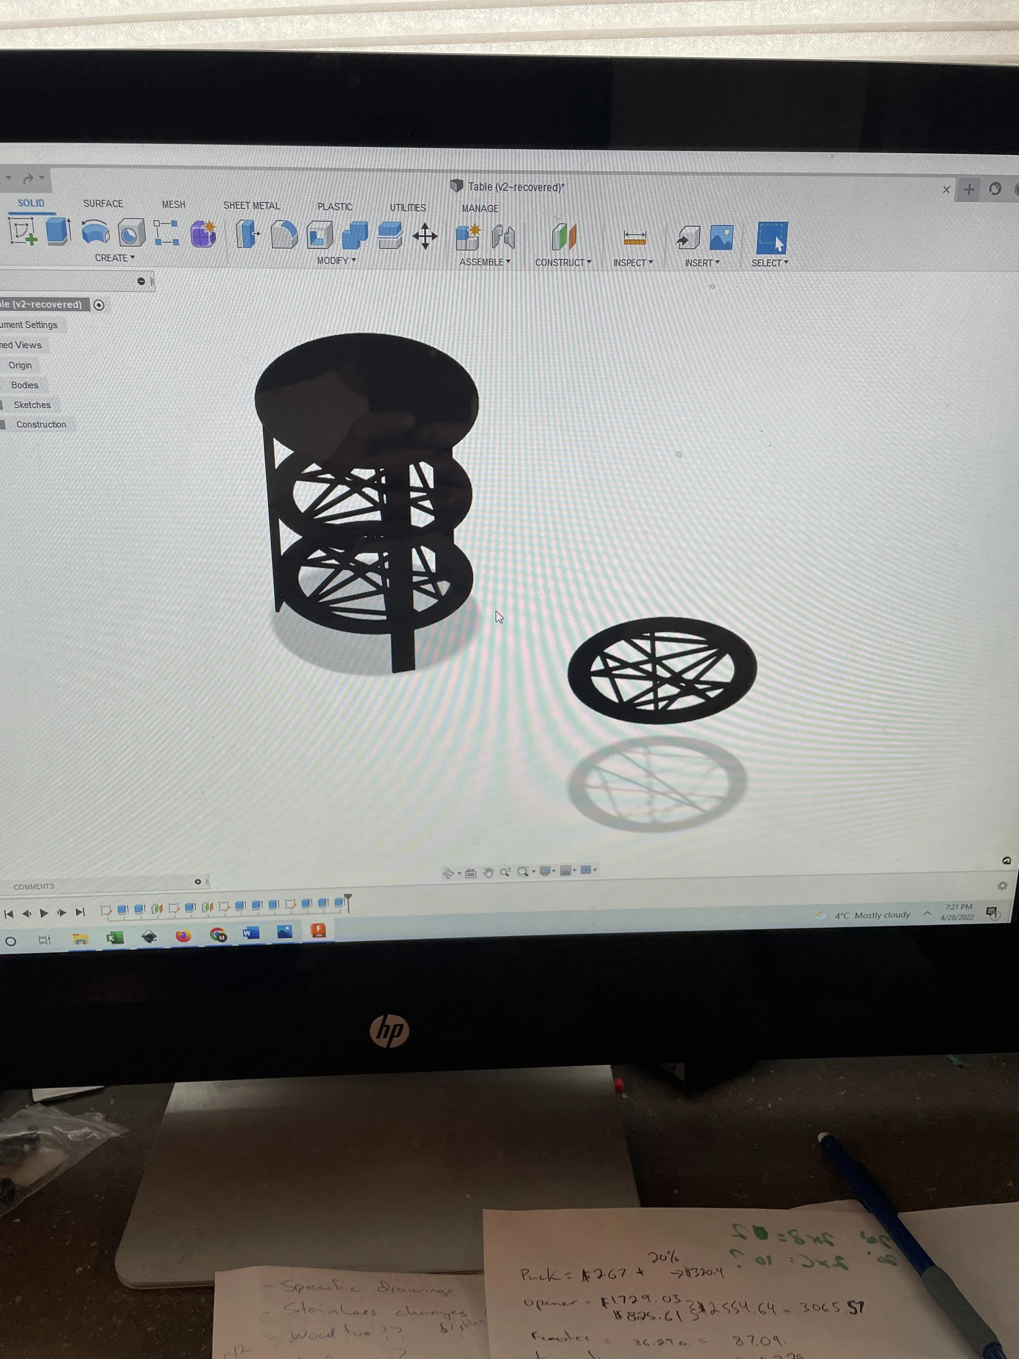Open Firefox from the Windows taskbar
Screen dimensions: 1019x1359
pyautogui.click(x=183, y=936)
